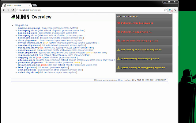
Task: Click warning triangle for knuth sensors warning
Action: 119,58
